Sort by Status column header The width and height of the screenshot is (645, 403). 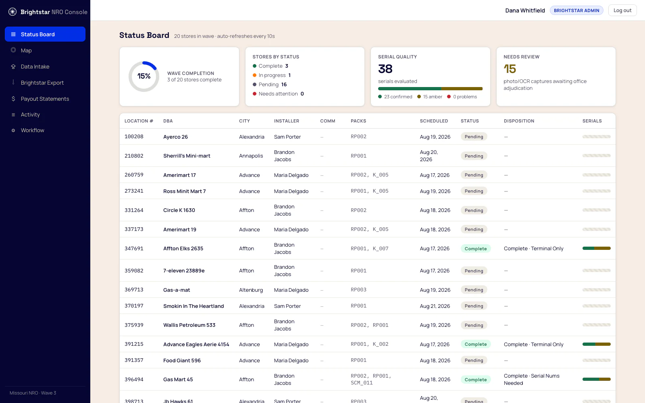click(470, 121)
